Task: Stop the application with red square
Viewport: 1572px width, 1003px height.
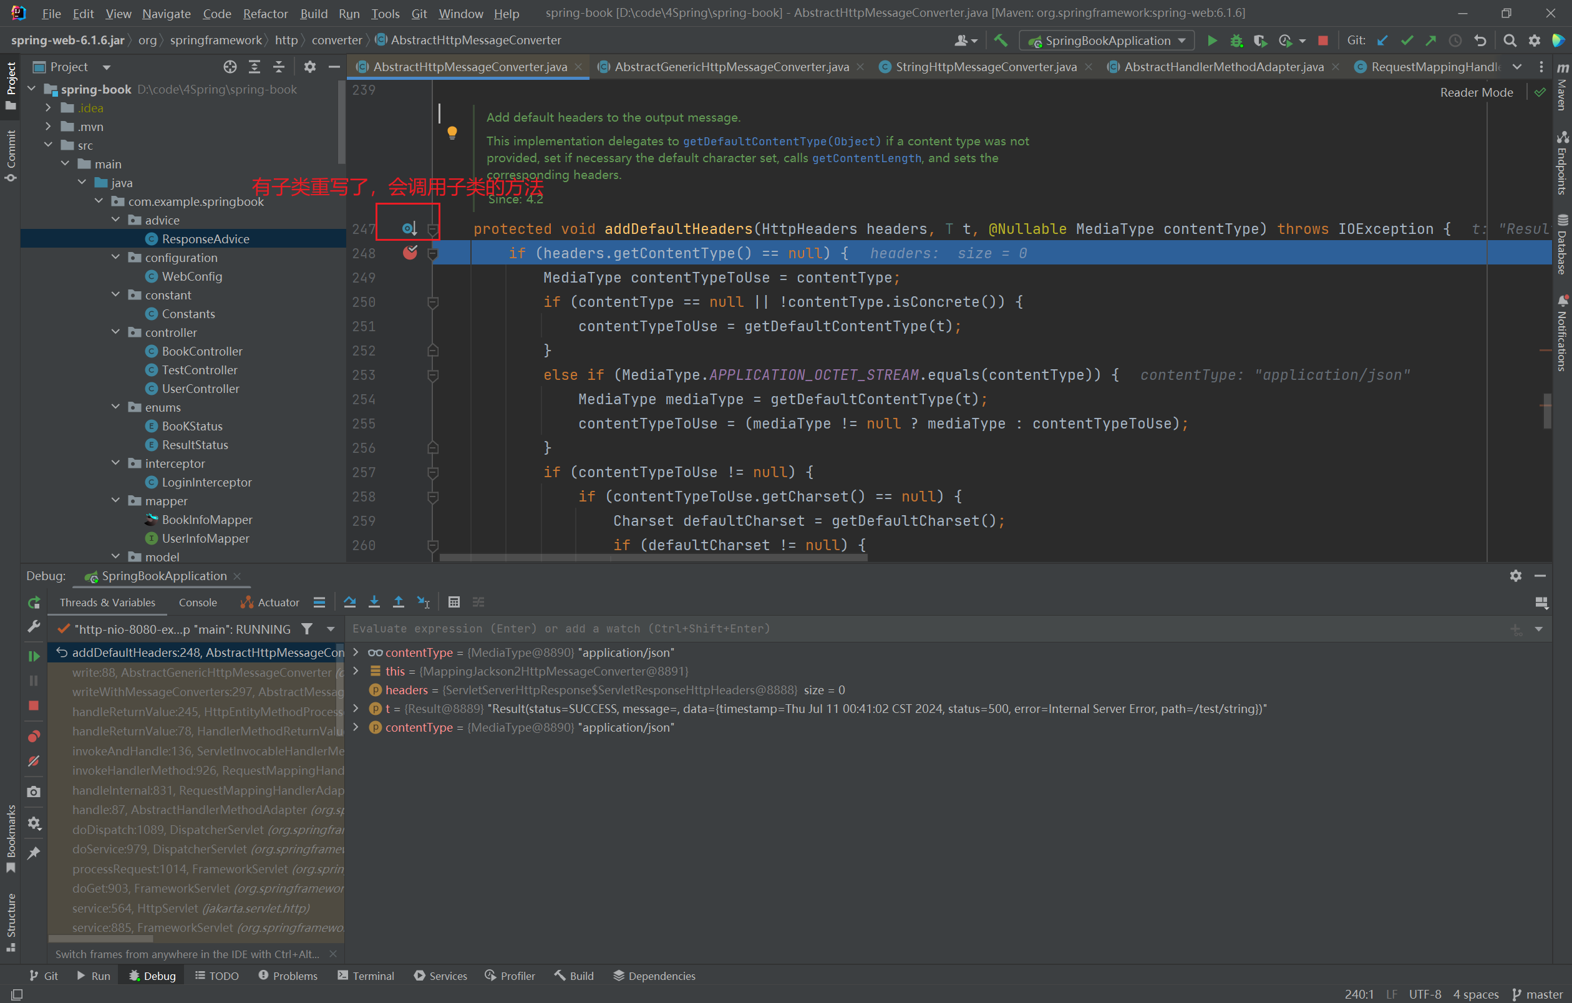Action: coord(1322,41)
